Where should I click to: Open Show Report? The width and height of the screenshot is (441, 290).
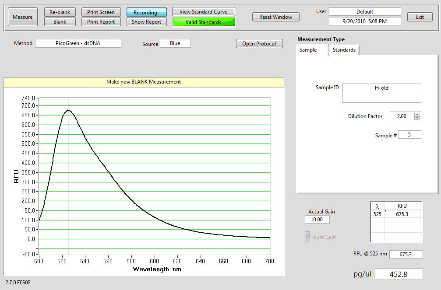pyautogui.click(x=147, y=21)
